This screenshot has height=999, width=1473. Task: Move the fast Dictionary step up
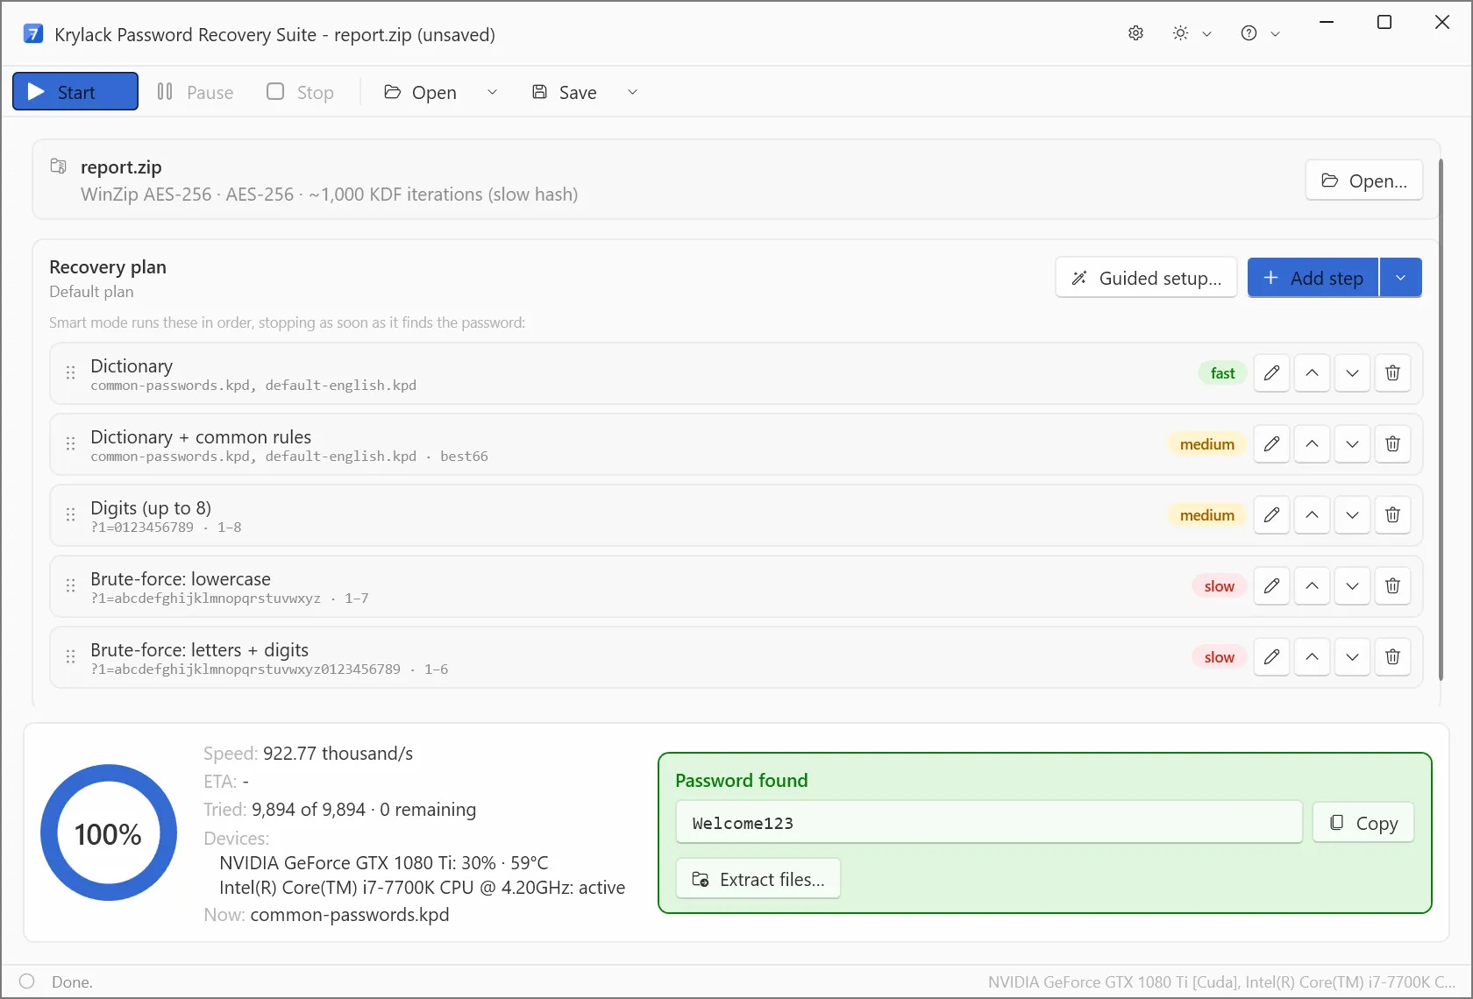(x=1312, y=373)
